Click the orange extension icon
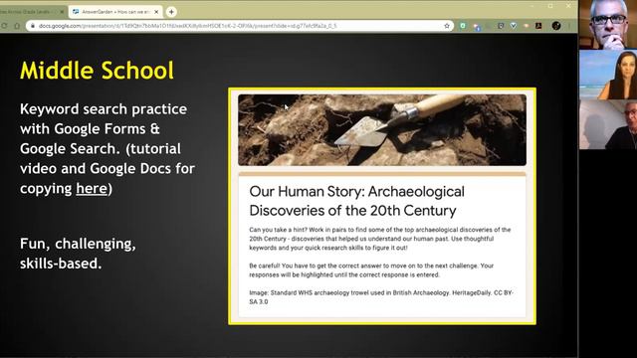Screen dimensions: 637x358 (x=527, y=26)
